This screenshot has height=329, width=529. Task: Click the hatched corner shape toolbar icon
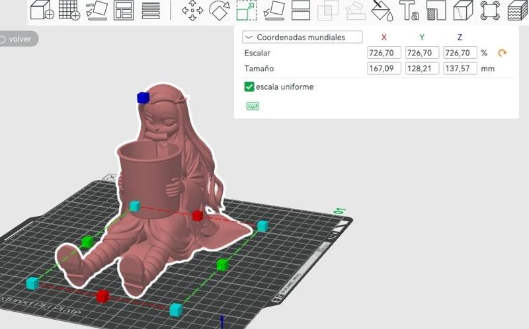point(436,10)
